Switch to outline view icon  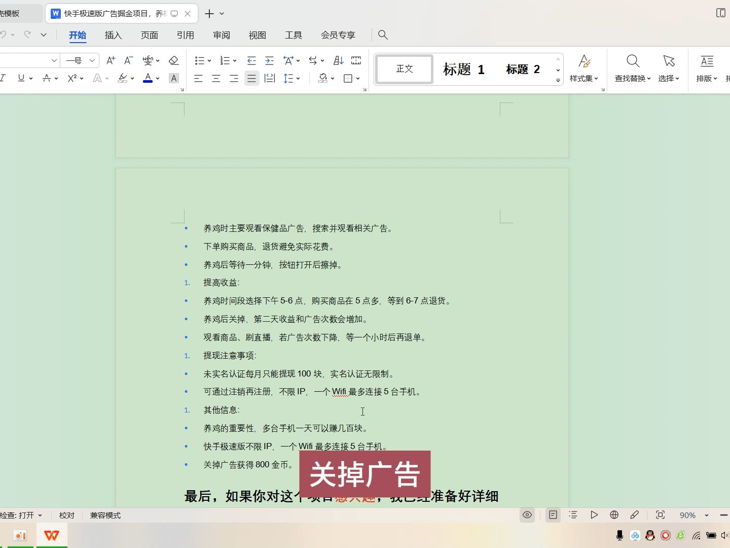tap(573, 515)
